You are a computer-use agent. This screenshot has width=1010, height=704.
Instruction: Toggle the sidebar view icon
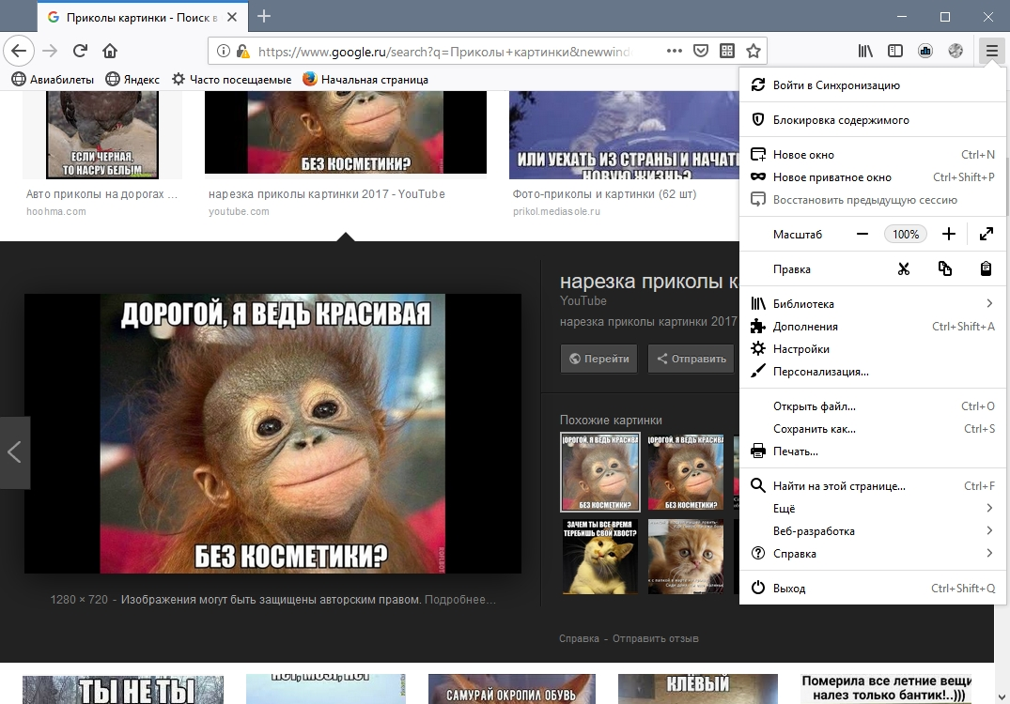coord(895,51)
